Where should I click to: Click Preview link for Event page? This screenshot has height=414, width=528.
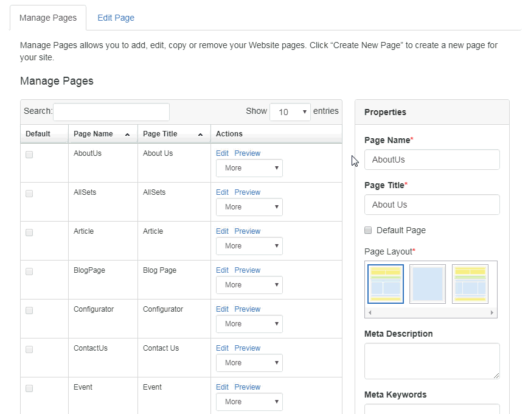(248, 387)
